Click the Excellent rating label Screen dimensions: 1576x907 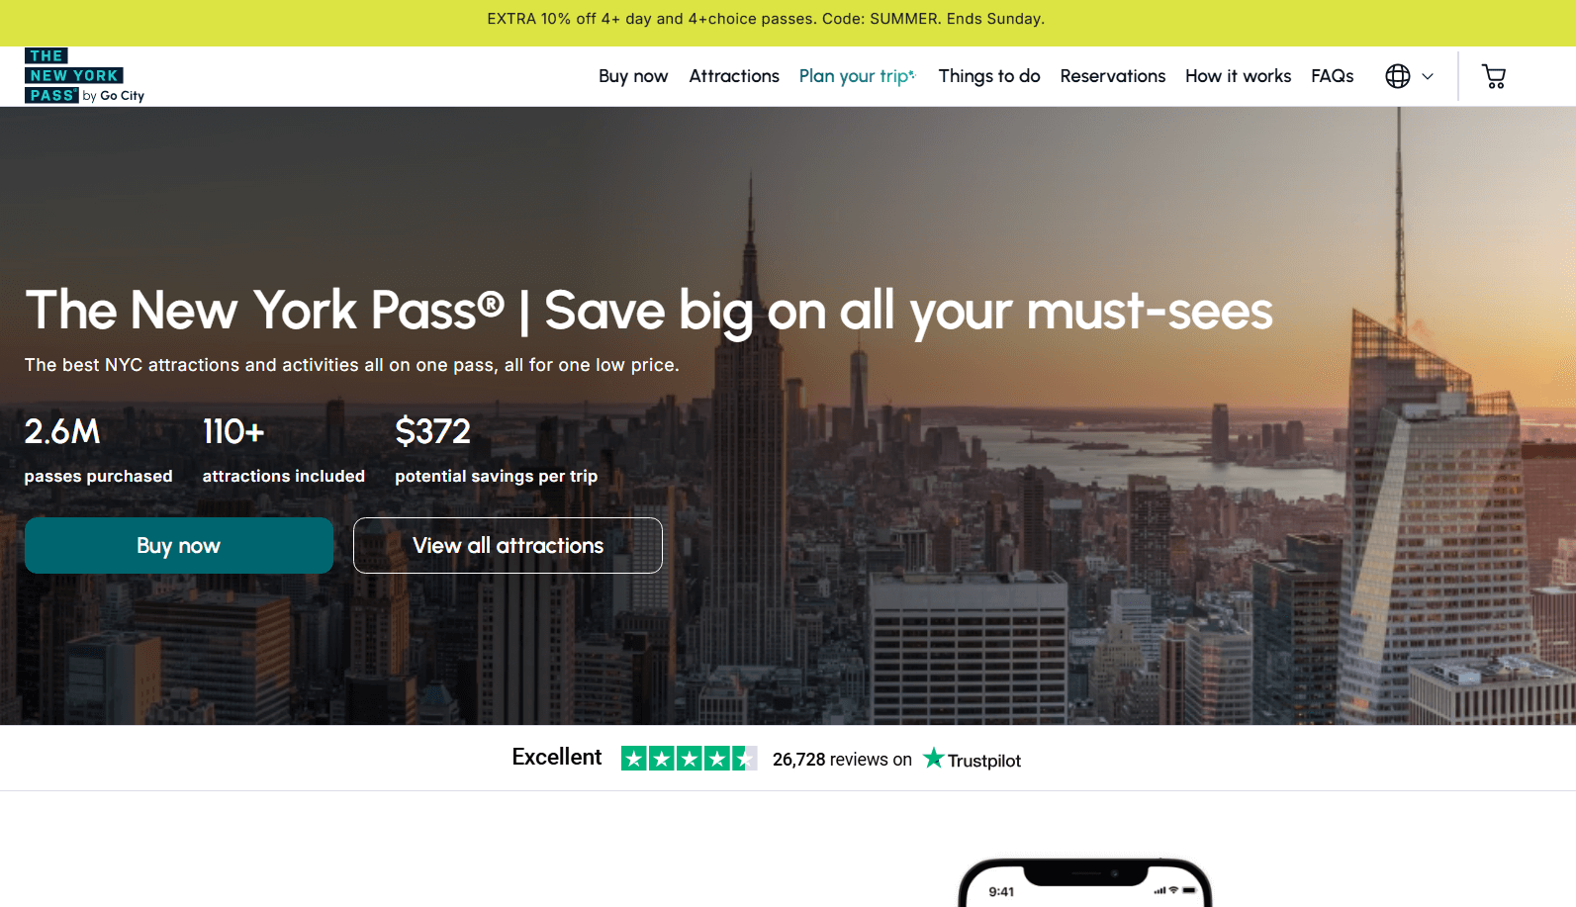pyautogui.click(x=557, y=757)
